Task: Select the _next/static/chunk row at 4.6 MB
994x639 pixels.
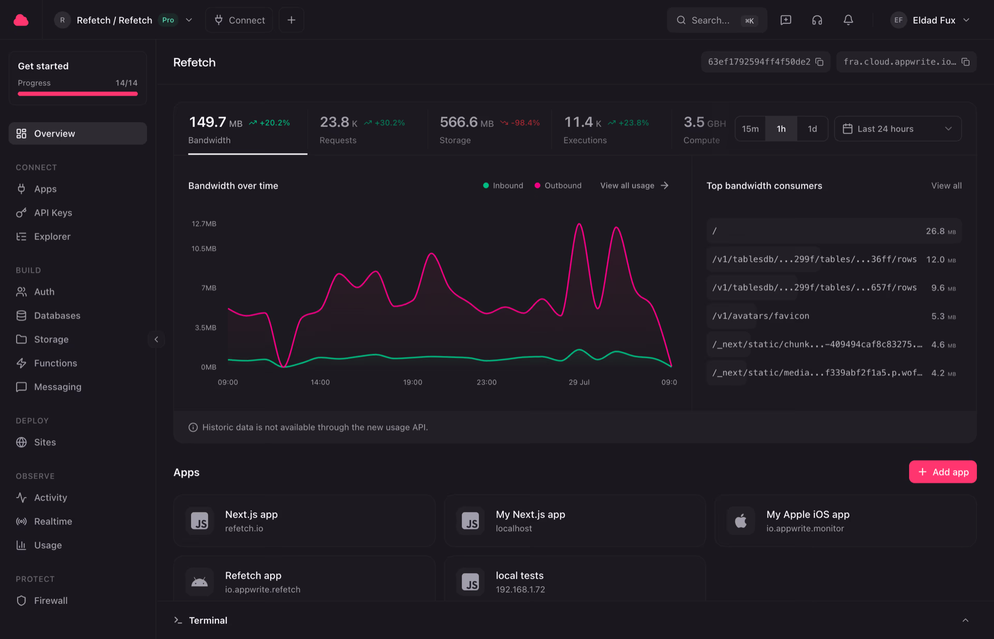Action: (834, 344)
